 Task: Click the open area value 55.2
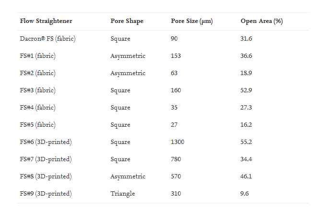click(245, 142)
